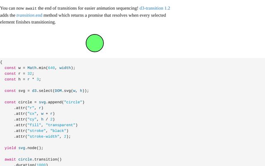Click the opening curly brace of code
Image resolution: width=265 pixels, height=166 pixels.
(1, 62)
